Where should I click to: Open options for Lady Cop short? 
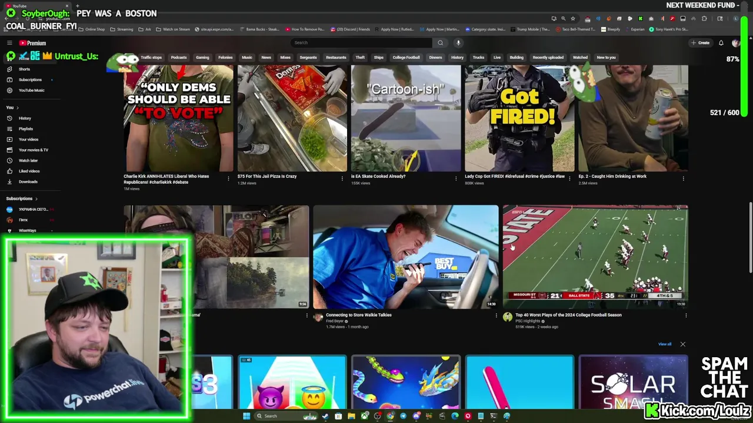tap(569, 178)
